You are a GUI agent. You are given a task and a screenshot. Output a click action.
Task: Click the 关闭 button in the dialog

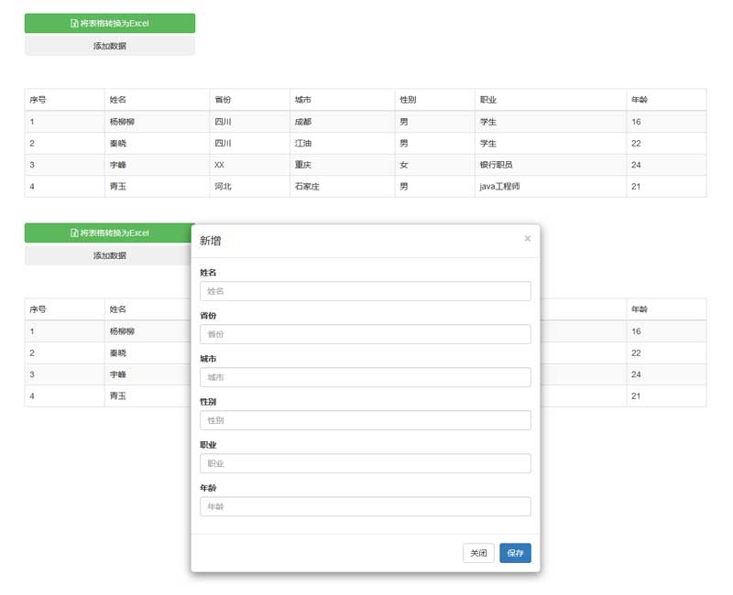pos(478,553)
